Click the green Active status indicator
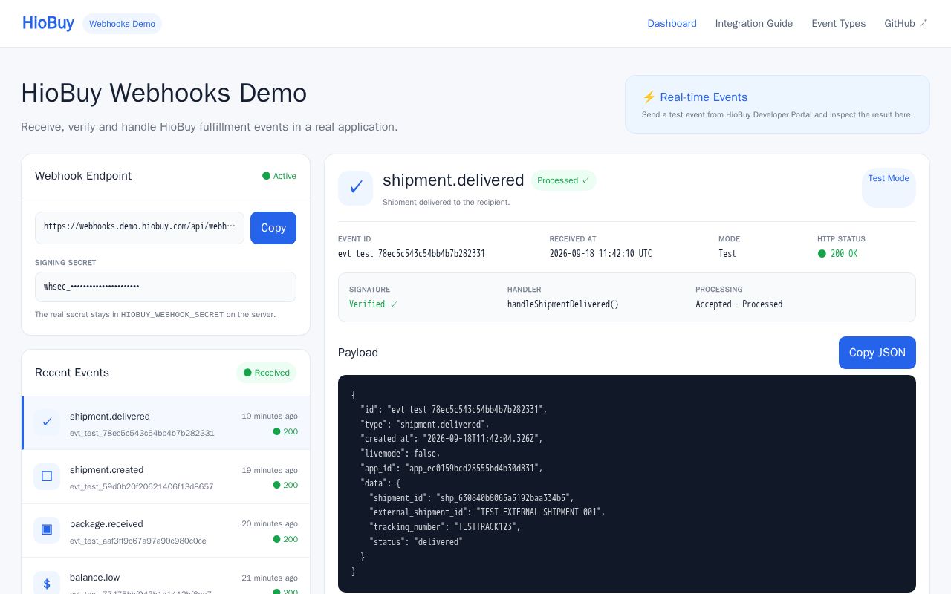The width and height of the screenshot is (951, 594). point(279,176)
